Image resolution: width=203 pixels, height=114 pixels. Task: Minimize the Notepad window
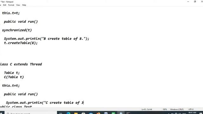(x=188, y=2)
